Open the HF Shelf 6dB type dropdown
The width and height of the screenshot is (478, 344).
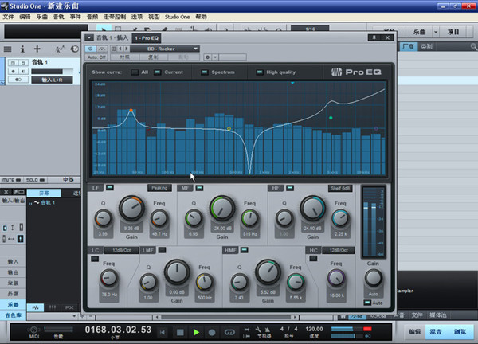341,188
